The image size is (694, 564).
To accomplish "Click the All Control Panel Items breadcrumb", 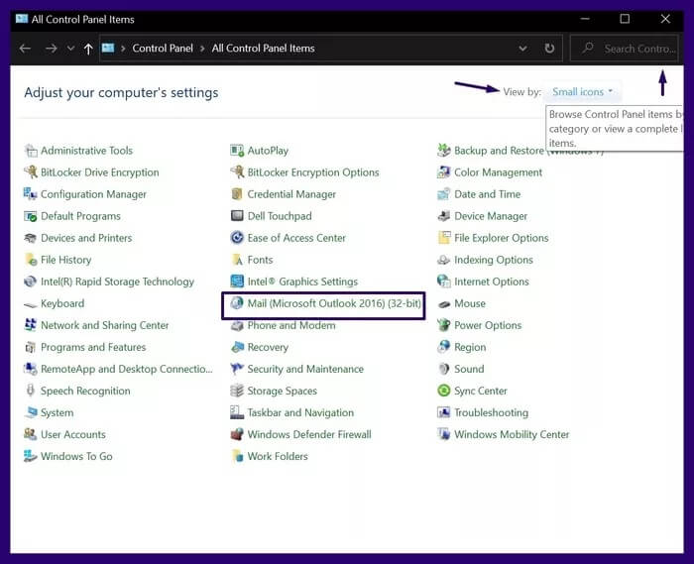I will pyautogui.click(x=264, y=49).
